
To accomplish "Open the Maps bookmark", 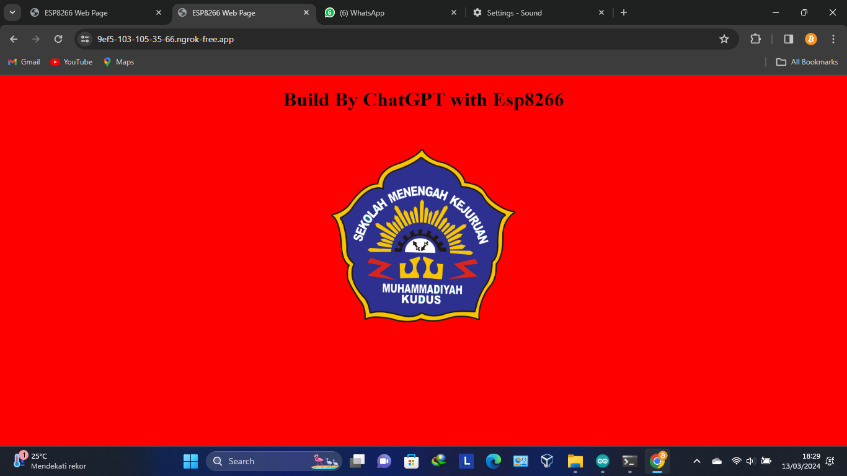I will (x=118, y=62).
